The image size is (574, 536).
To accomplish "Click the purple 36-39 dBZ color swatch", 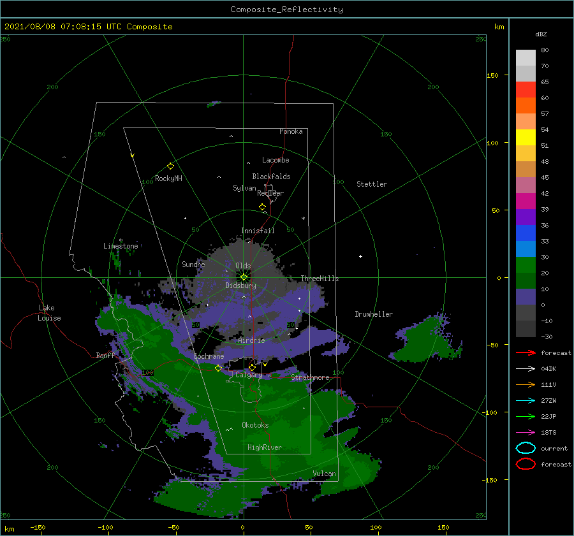I will pos(526,217).
